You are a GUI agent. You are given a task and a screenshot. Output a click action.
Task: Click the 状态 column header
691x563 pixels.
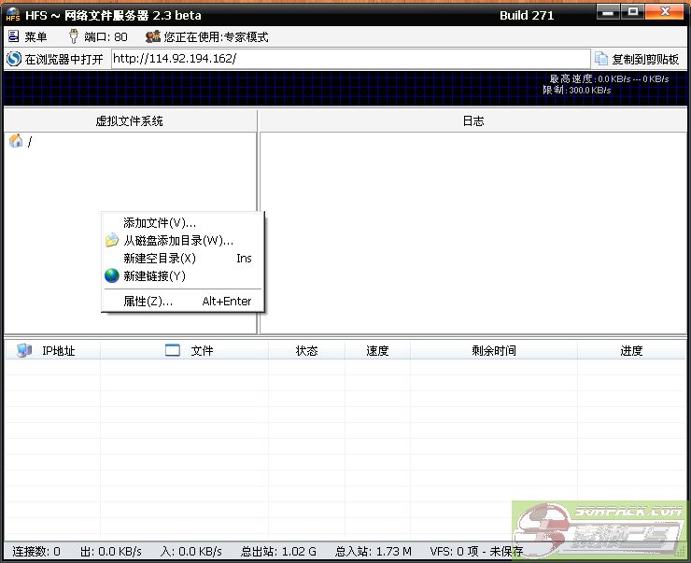(306, 351)
